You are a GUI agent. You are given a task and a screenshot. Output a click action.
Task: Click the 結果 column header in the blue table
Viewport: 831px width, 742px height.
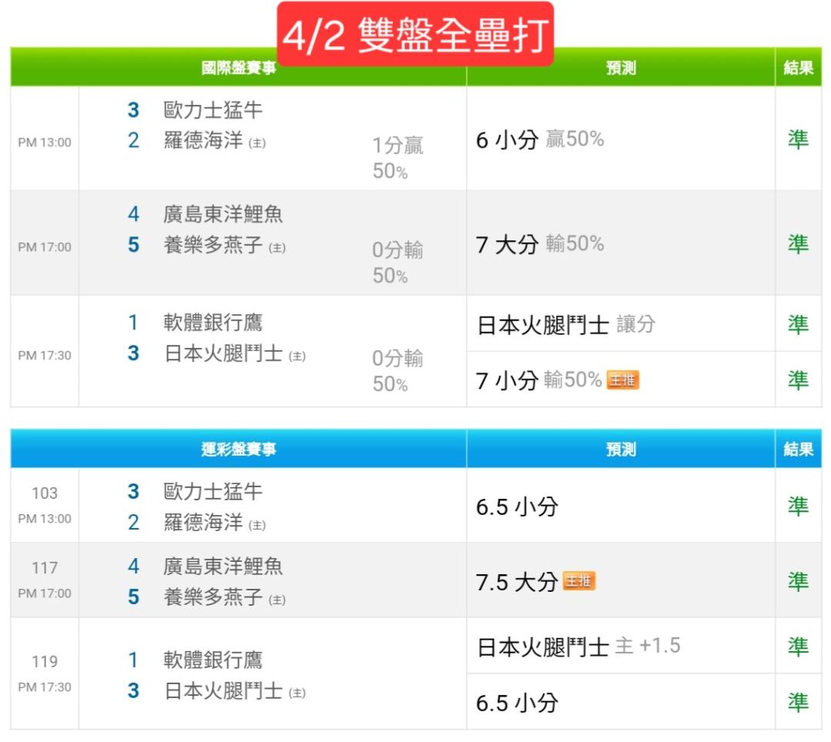(798, 450)
